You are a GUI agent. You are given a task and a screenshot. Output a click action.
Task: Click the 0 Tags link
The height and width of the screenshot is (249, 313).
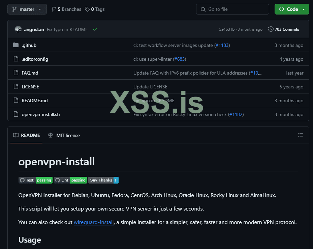(x=95, y=9)
